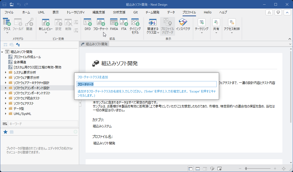This screenshot has width=293, height=172.
Task: Collapse the 組込みソフト開発 root node
Action: click(x=2, y=52)
